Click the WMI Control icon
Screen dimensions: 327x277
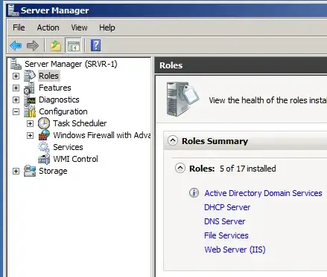pos(44,159)
